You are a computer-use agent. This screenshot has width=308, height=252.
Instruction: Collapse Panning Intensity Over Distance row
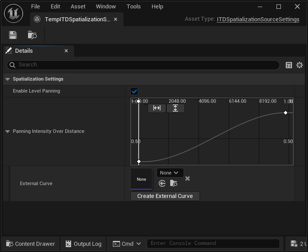[x=8, y=132]
